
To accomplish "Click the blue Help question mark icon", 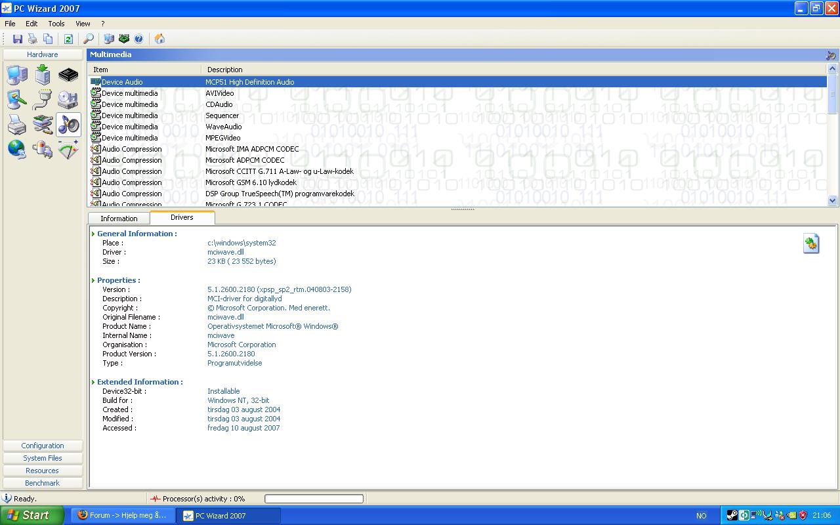I will coord(138,39).
